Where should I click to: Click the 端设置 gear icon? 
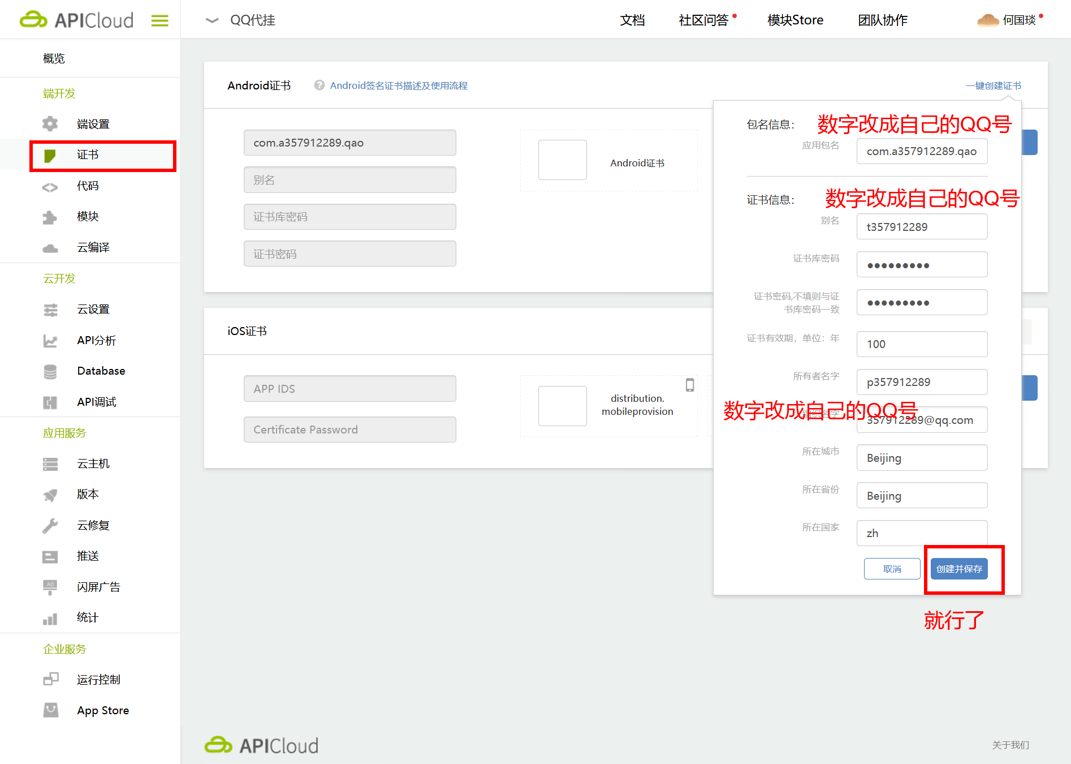[x=50, y=124]
